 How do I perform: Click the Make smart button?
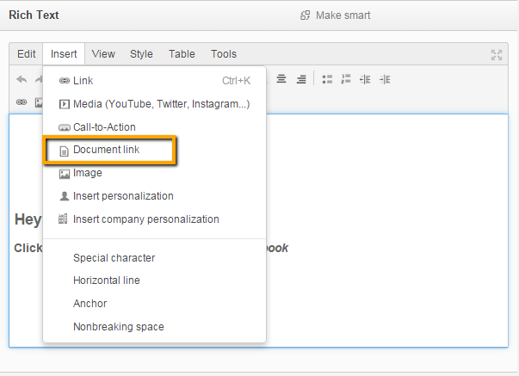pos(336,15)
